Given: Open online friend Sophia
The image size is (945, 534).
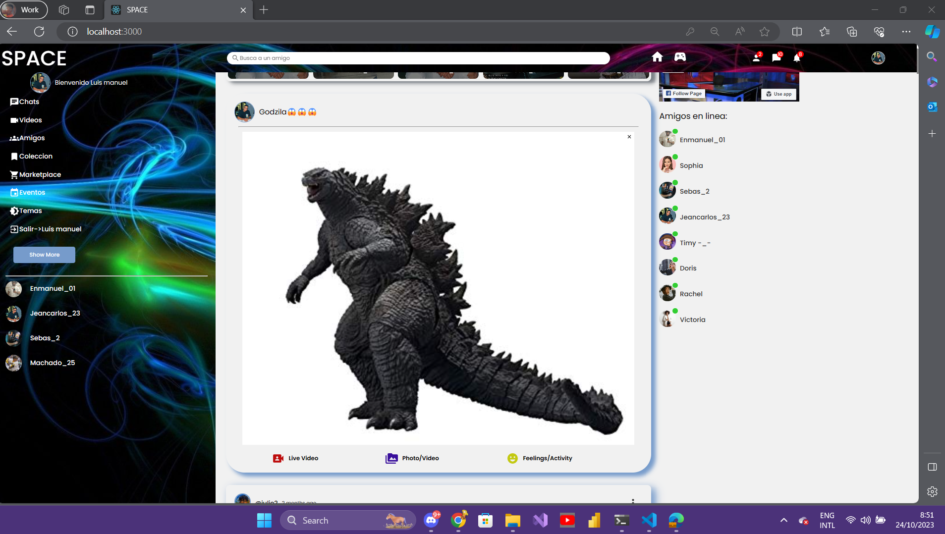Looking at the screenshot, I should pyautogui.click(x=681, y=165).
